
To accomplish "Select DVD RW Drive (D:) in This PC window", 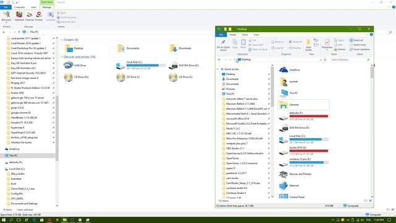I will pos(184,65).
